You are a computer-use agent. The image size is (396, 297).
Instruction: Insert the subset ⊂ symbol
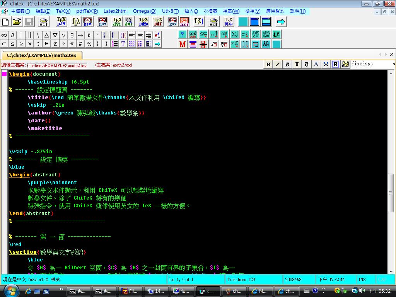pos(4,44)
